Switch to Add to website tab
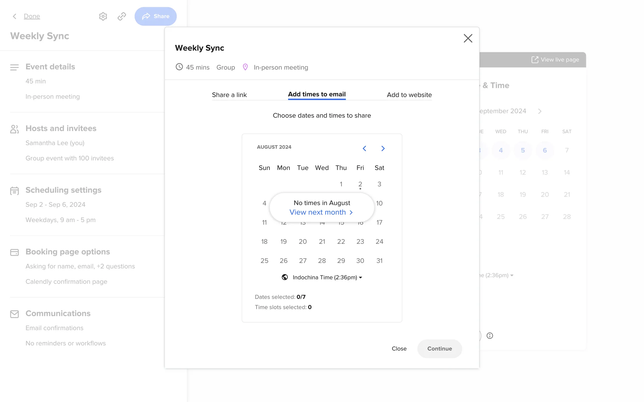 click(x=409, y=95)
